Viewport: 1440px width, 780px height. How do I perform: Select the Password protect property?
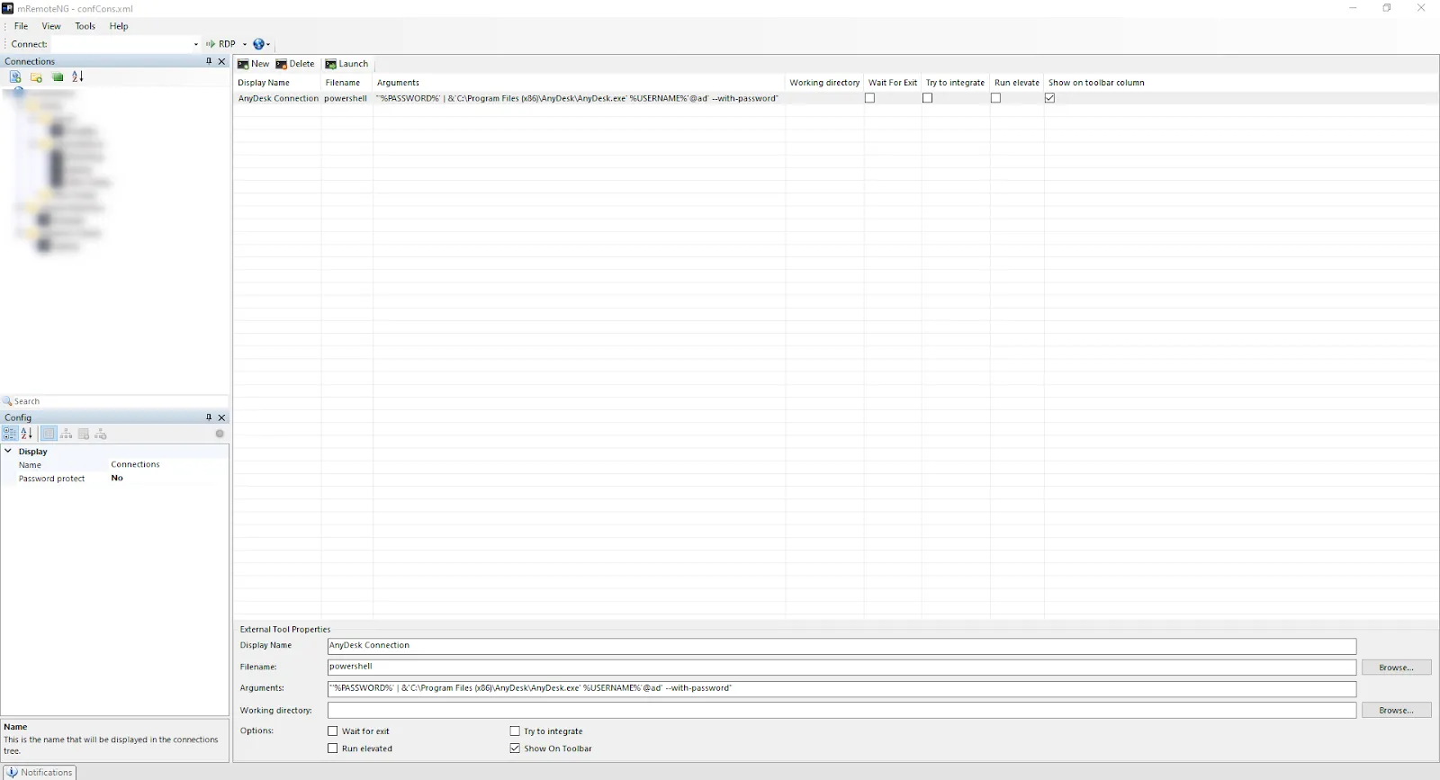(x=52, y=479)
